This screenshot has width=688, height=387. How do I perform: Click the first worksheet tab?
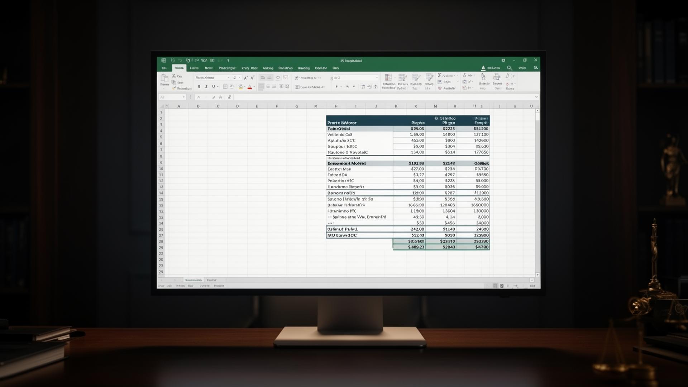pos(193,280)
